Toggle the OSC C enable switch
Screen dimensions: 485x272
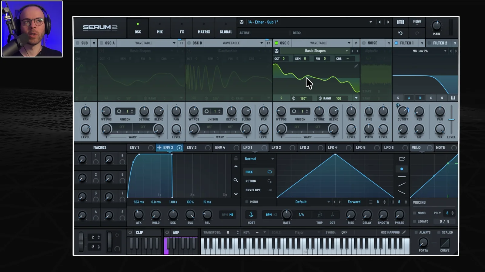(276, 43)
